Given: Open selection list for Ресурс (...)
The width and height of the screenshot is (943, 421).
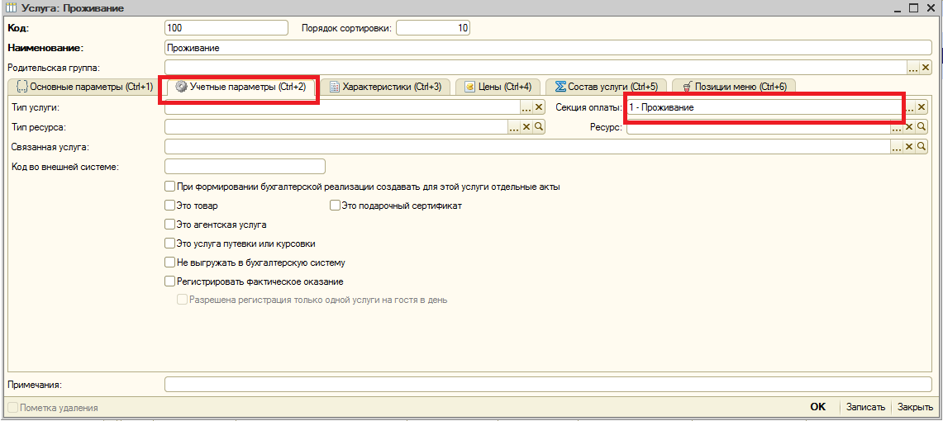Looking at the screenshot, I should [x=896, y=127].
